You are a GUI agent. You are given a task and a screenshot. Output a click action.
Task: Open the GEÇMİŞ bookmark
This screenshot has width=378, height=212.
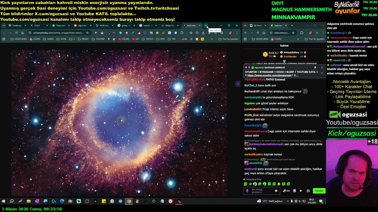pos(124,39)
